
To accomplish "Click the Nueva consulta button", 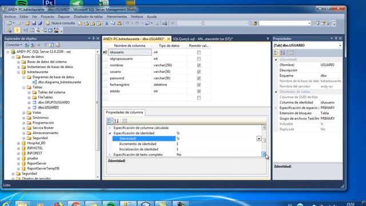I will tap(60, 23).
